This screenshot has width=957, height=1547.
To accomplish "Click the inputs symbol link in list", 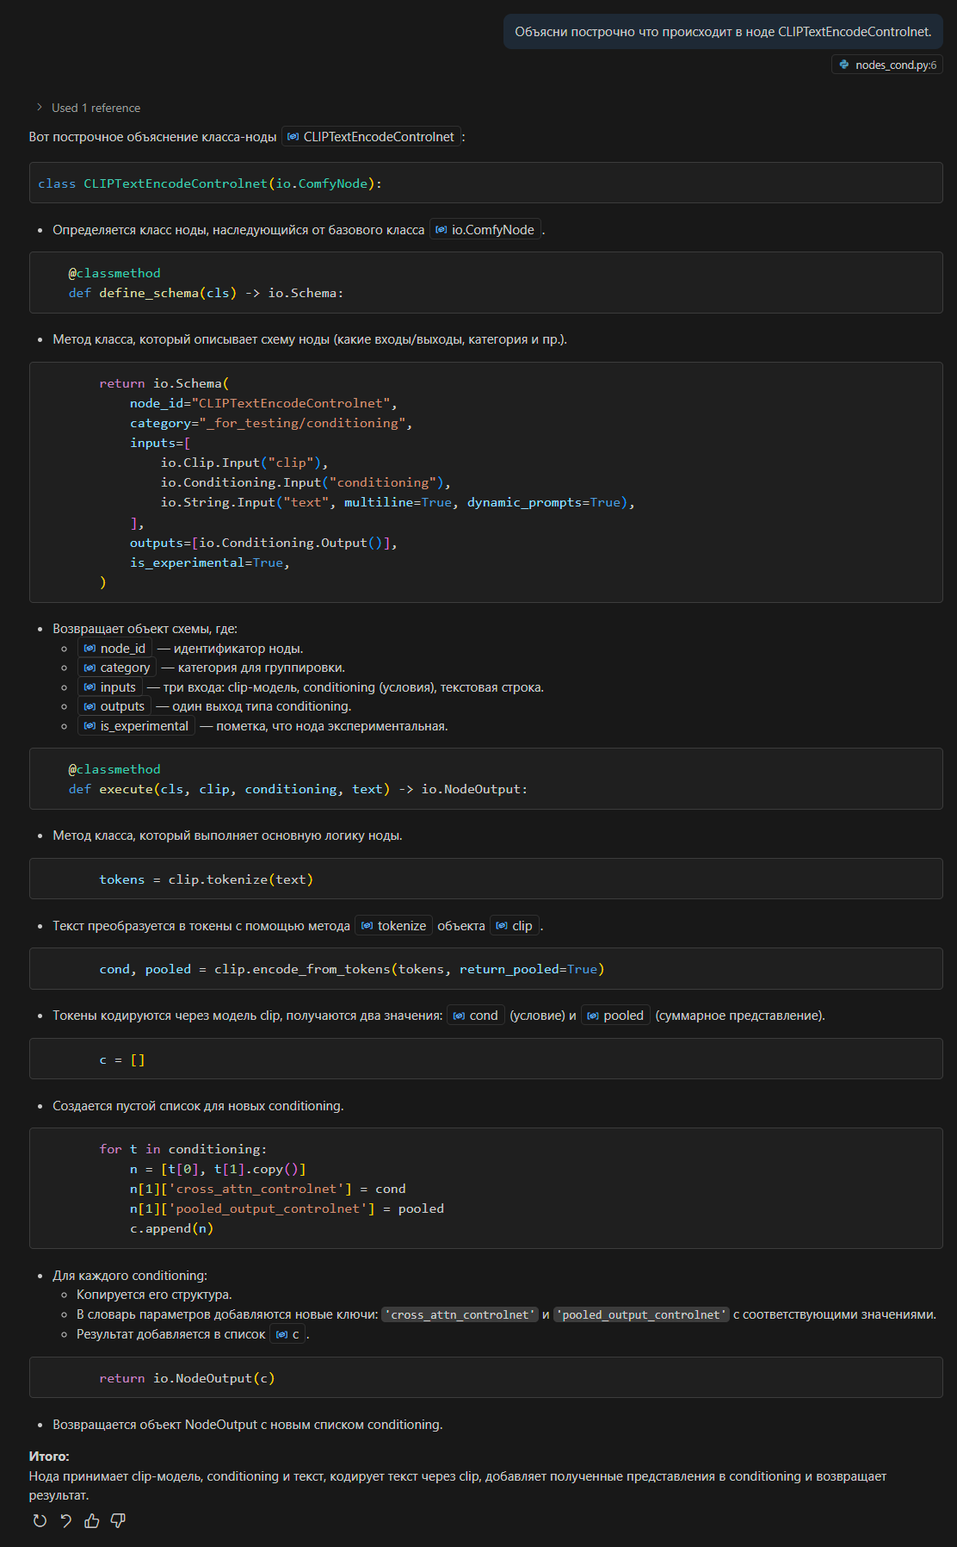I will [110, 687].
